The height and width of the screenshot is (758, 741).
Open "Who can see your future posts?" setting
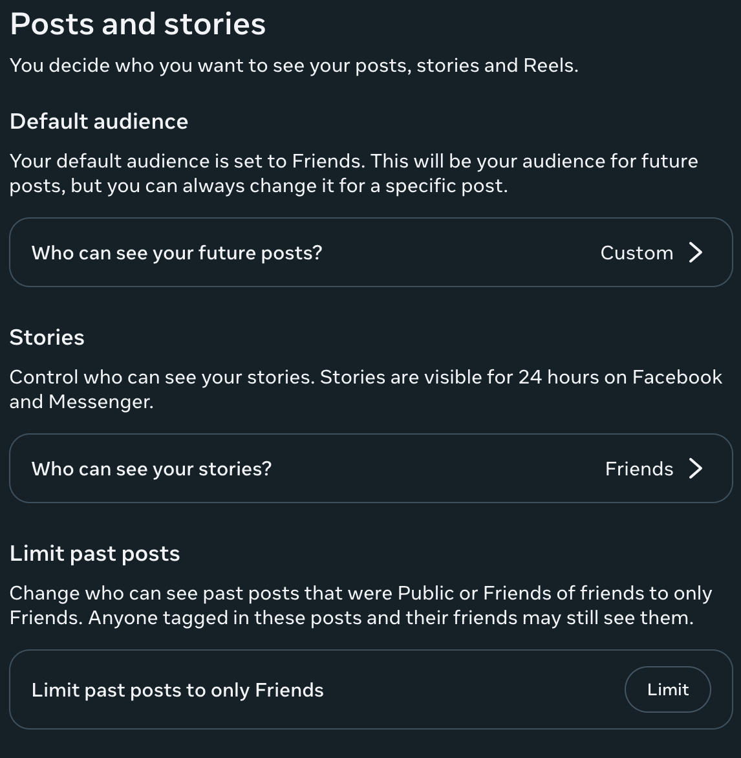point(177,252)
